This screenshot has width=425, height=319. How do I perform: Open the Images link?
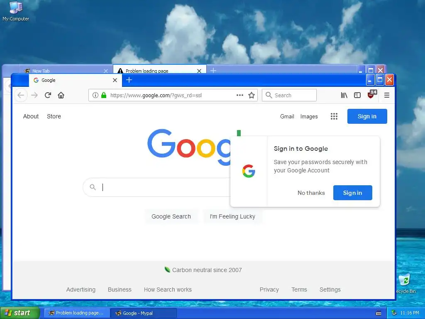(309, 116)
